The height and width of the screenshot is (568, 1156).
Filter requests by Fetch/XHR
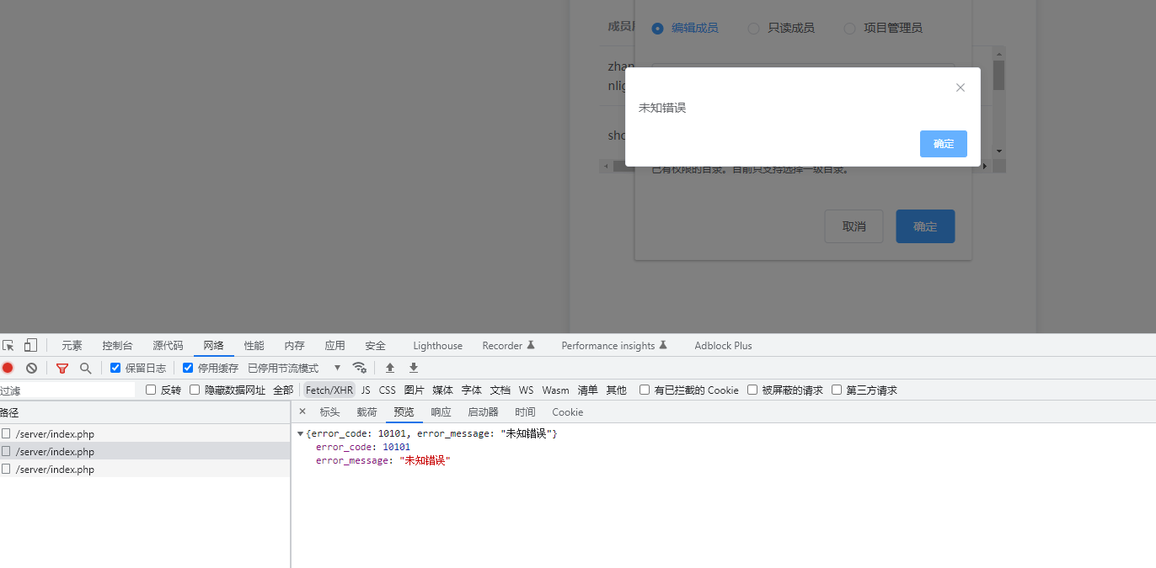329,390
